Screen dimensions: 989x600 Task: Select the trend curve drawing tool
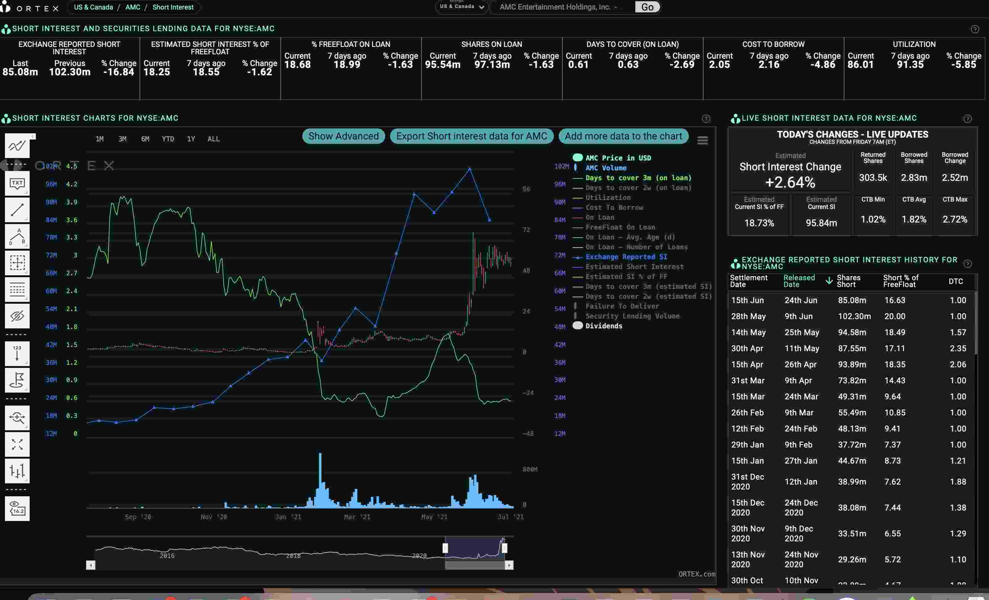pyautogui.click(x=17, y=145)
